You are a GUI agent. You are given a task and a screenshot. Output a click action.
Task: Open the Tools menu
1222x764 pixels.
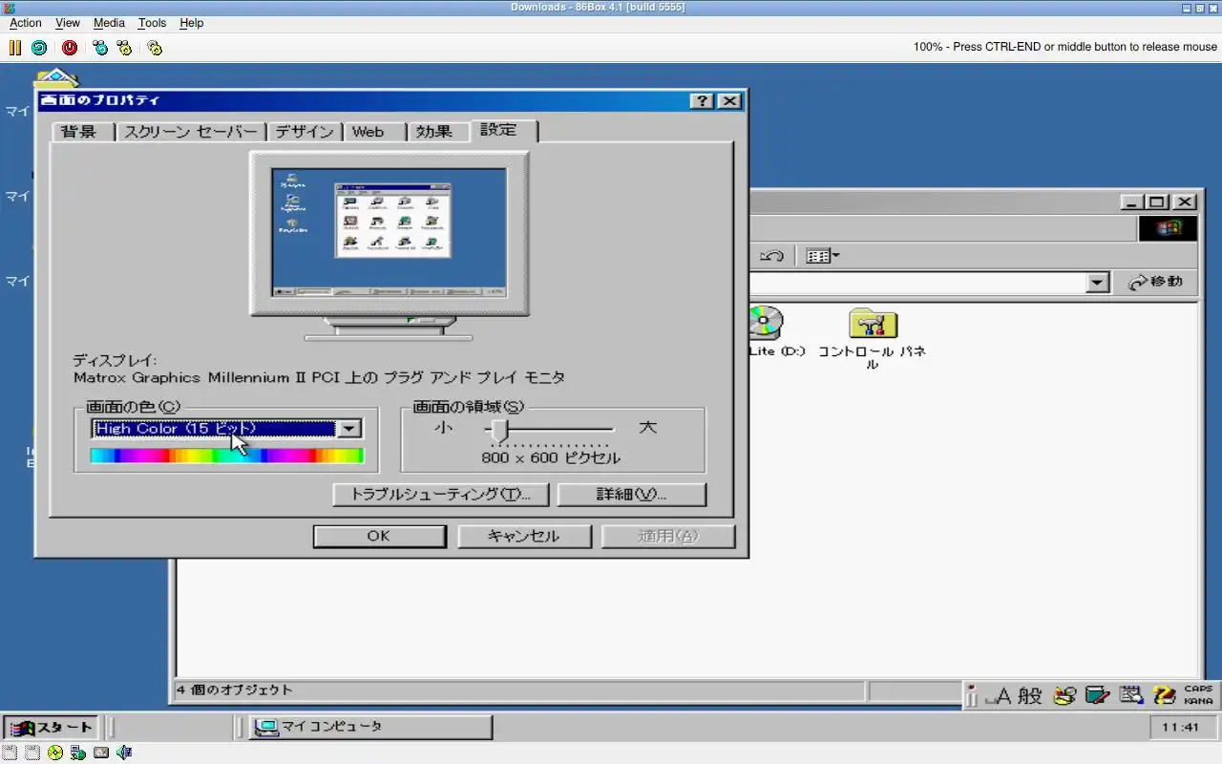pyautogui.click(x=152, y=23)
